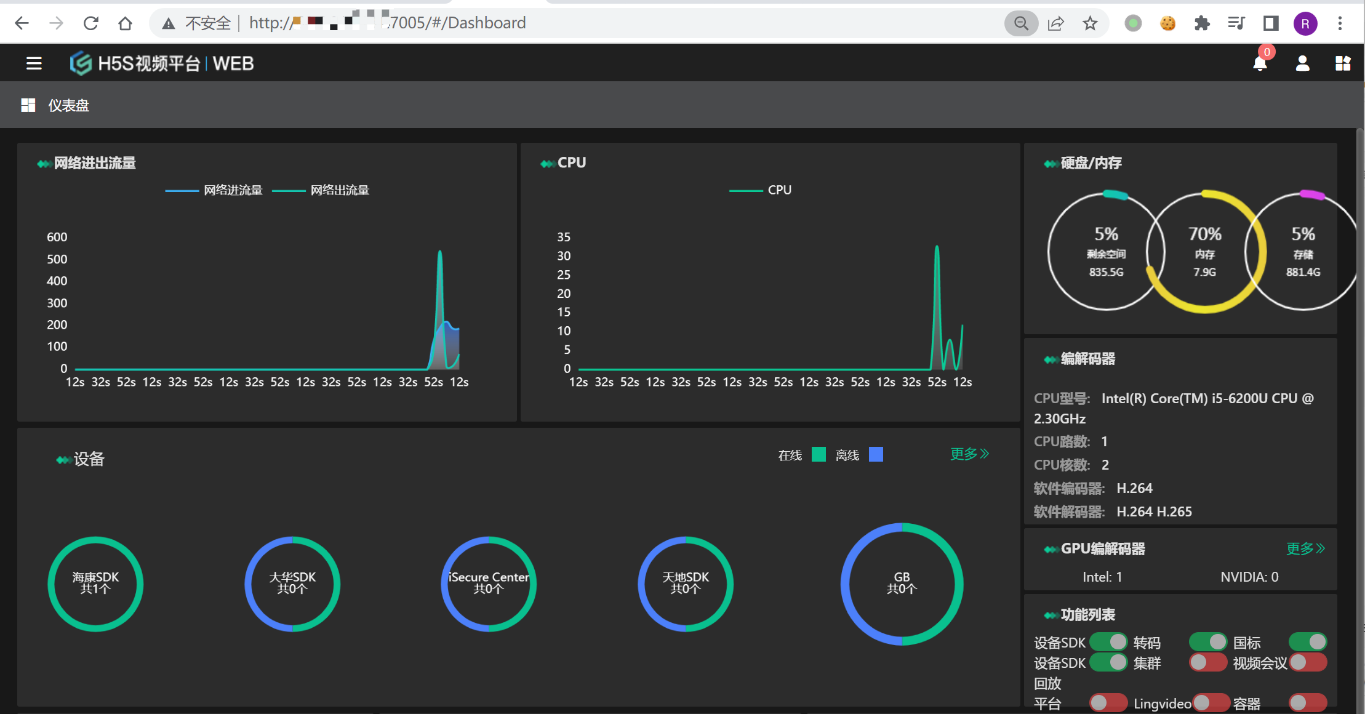Click the top-right layout grid icon
The image size is (1365, 714).
coord(1343,63)
